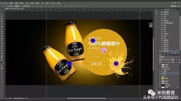Open the 图像 (Image) menu
This screenshot has width=181, height=101.
[x=17, y=3]
